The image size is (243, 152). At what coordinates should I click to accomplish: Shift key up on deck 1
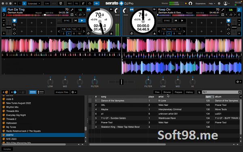tap(84, 15)
